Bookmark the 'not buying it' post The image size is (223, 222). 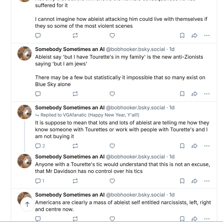[x=182, y=146]
